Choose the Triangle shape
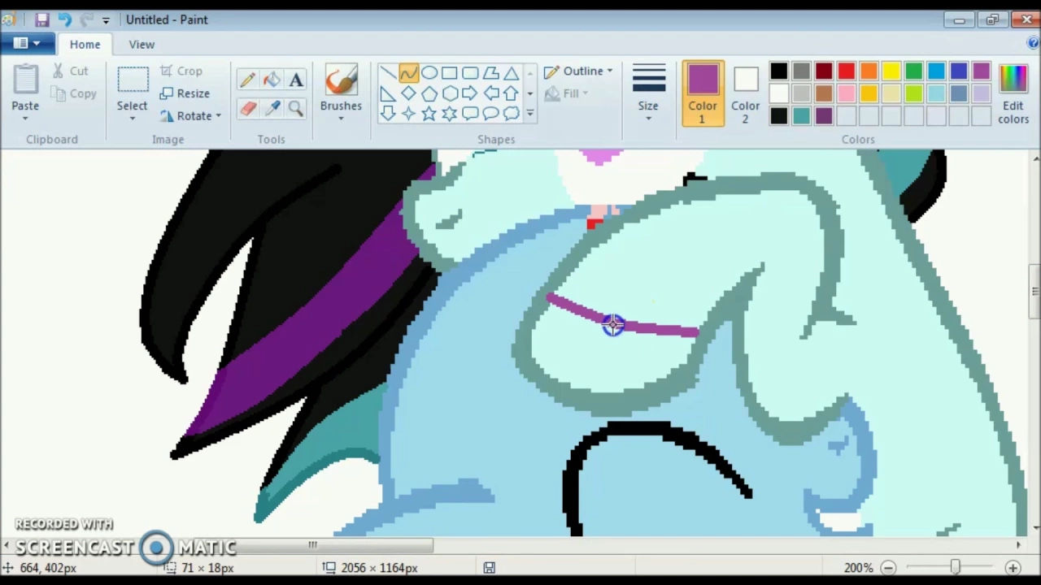Viewport: 1041px width, 585px height. pos(511,73)
